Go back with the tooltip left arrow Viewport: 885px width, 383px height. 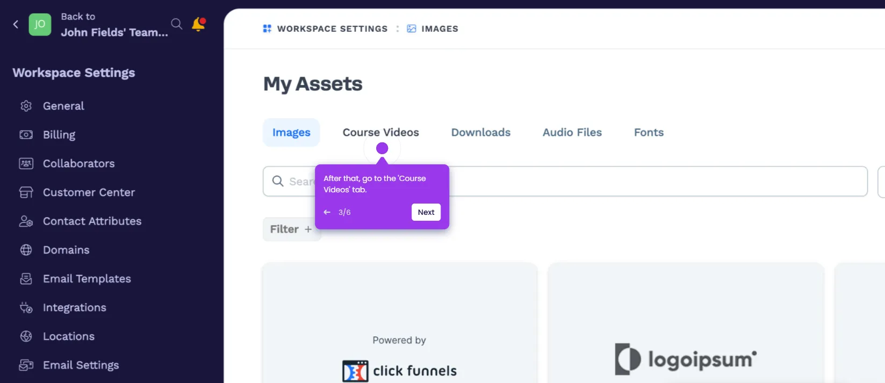(x=327, y=212)
